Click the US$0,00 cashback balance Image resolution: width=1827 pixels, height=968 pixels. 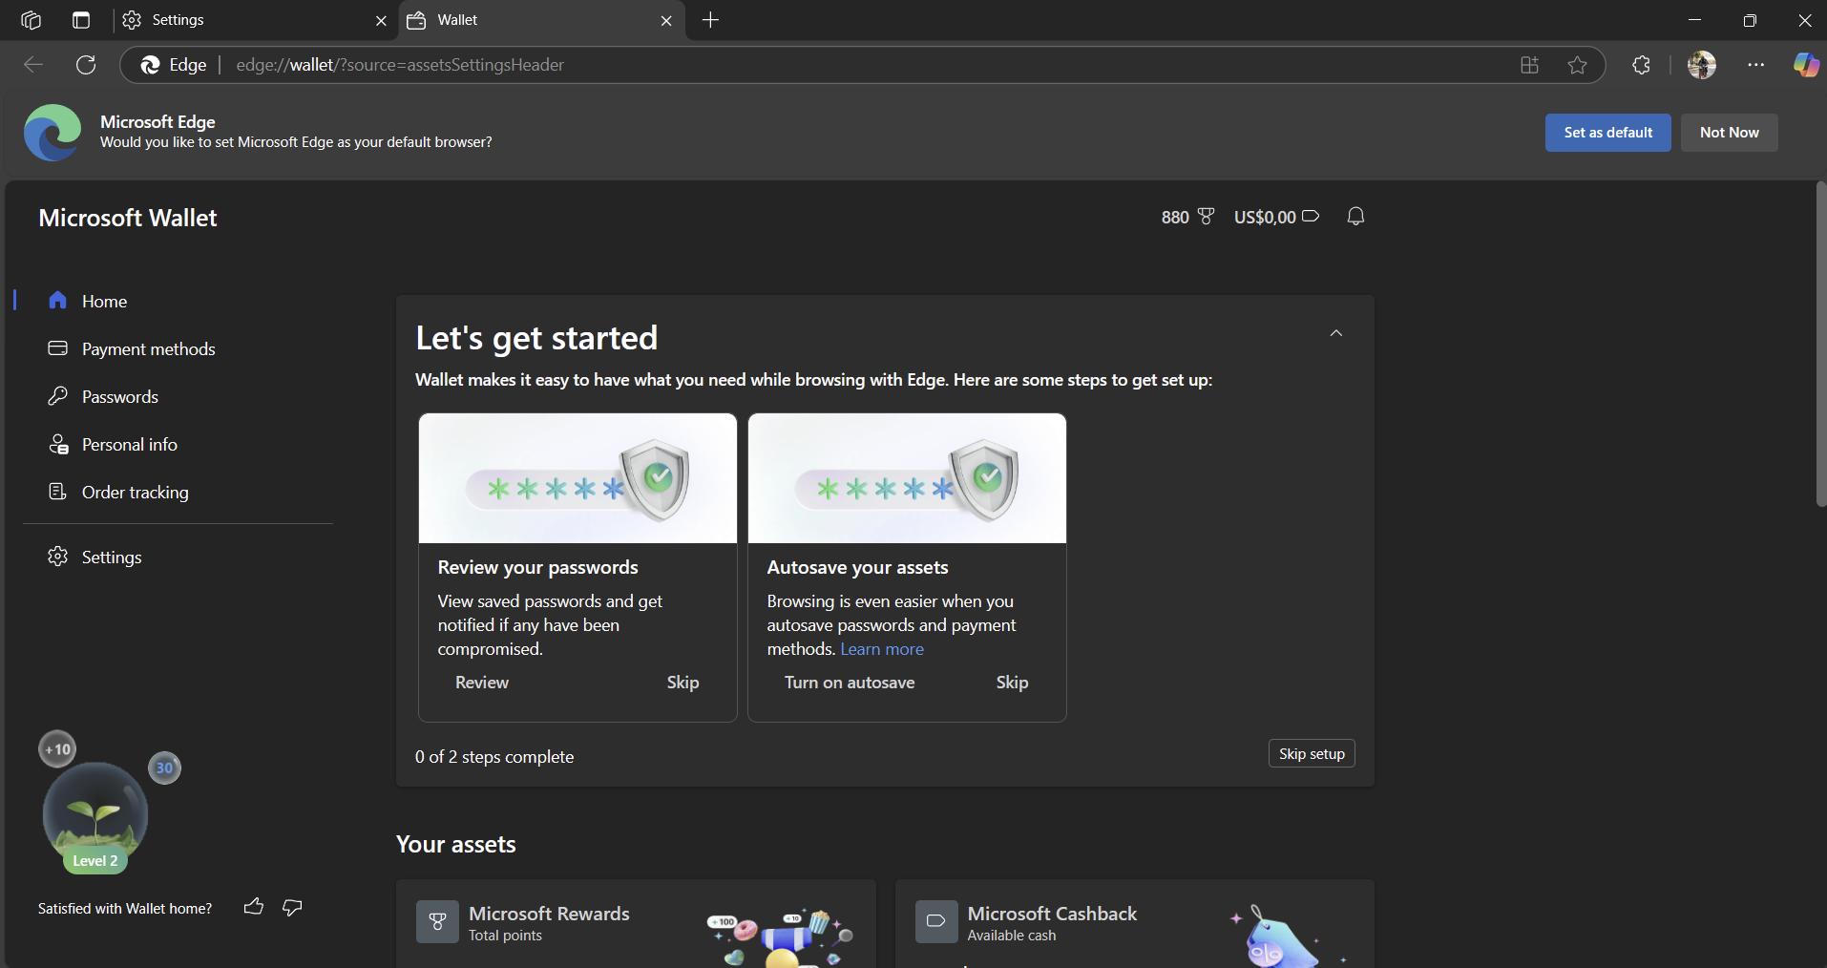[1276, 217]
